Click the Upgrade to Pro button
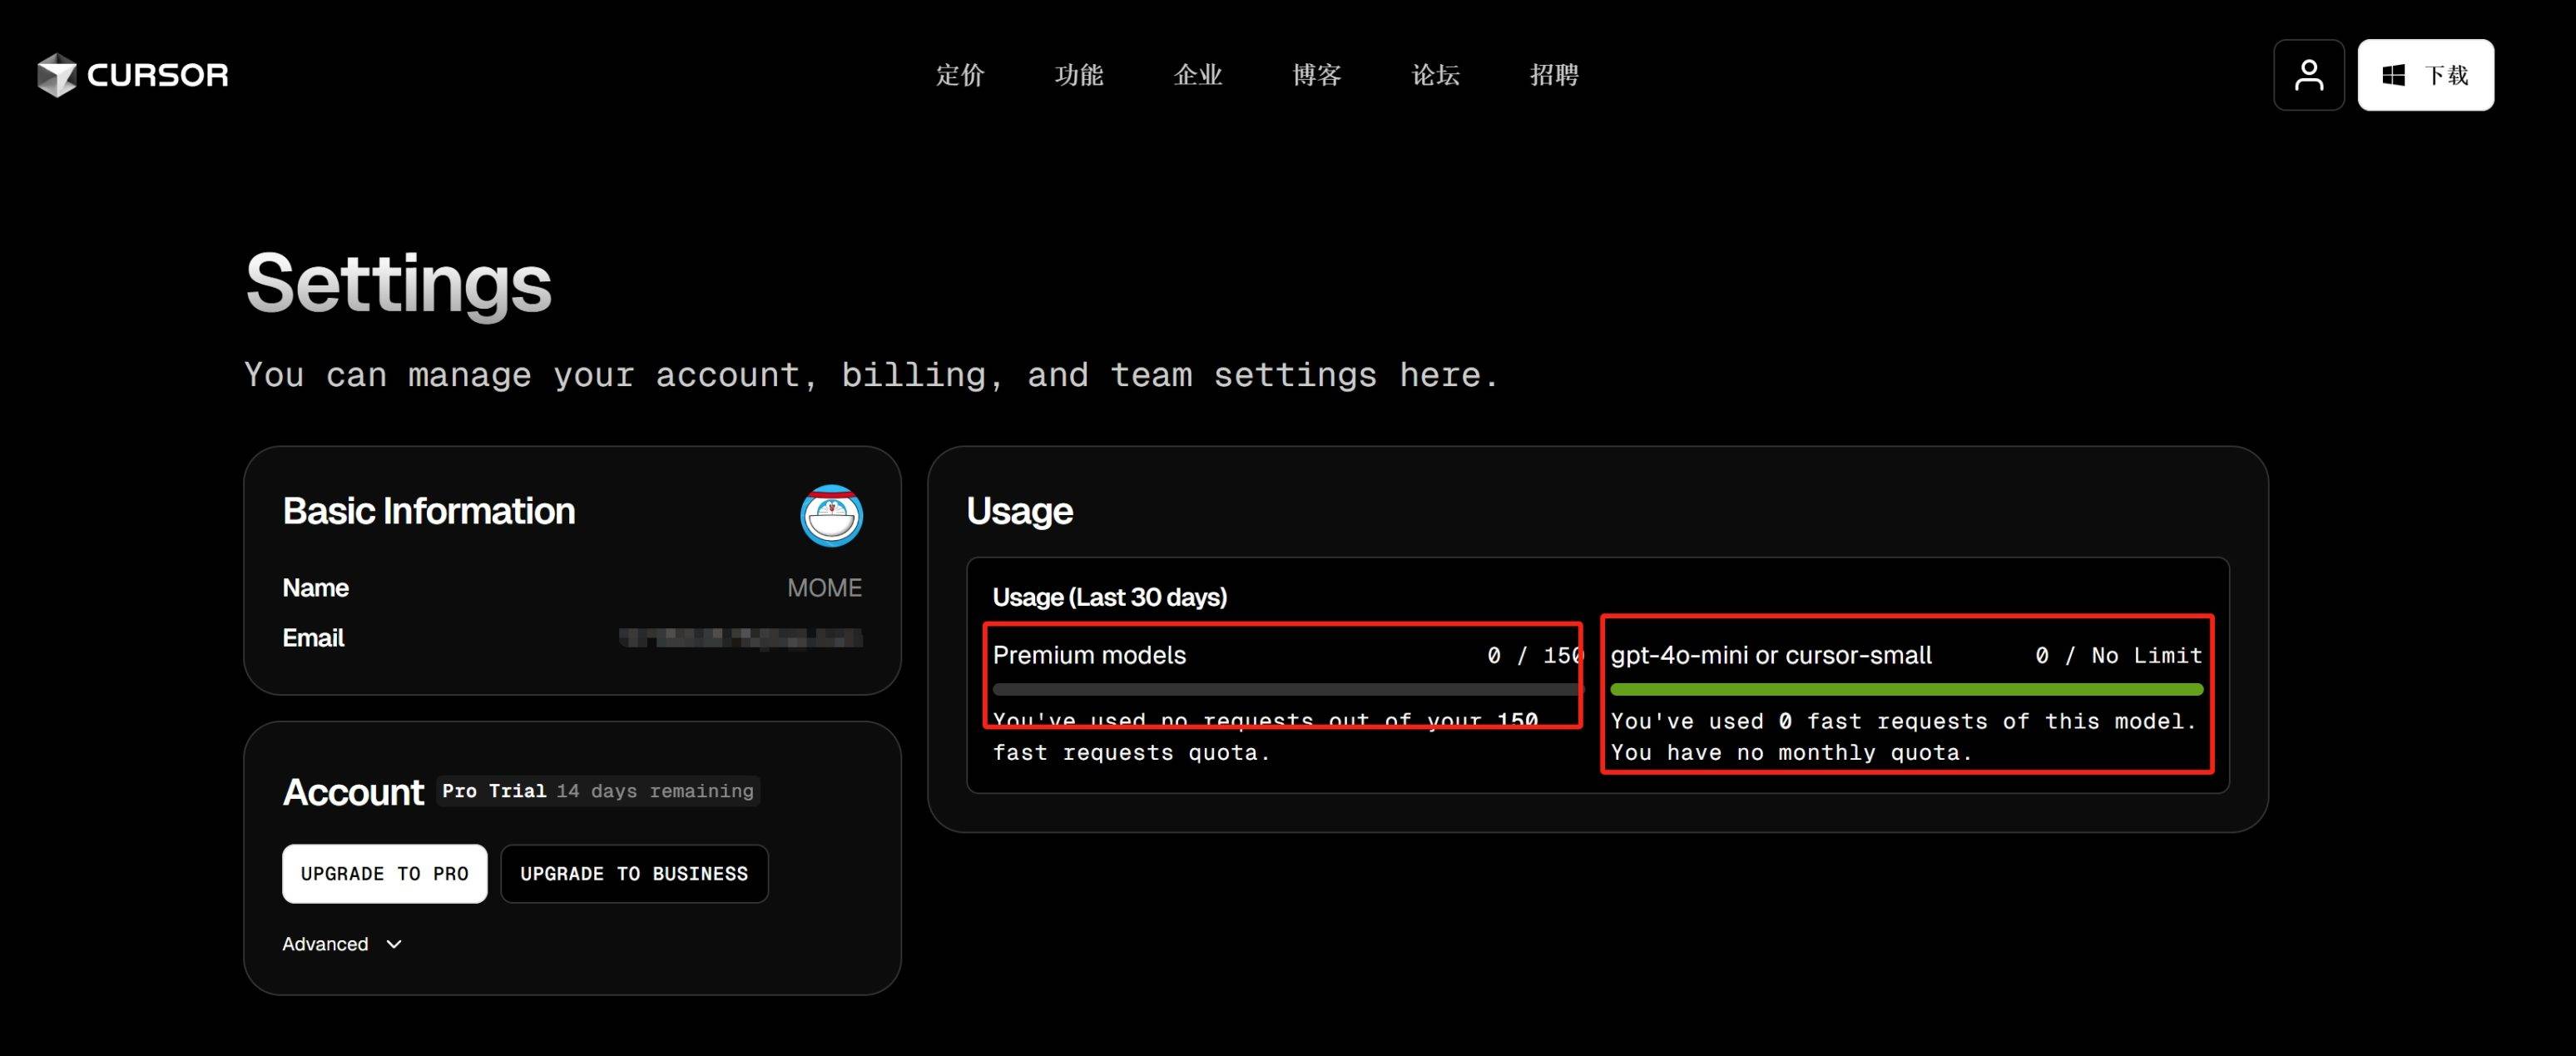 [384, 874]
